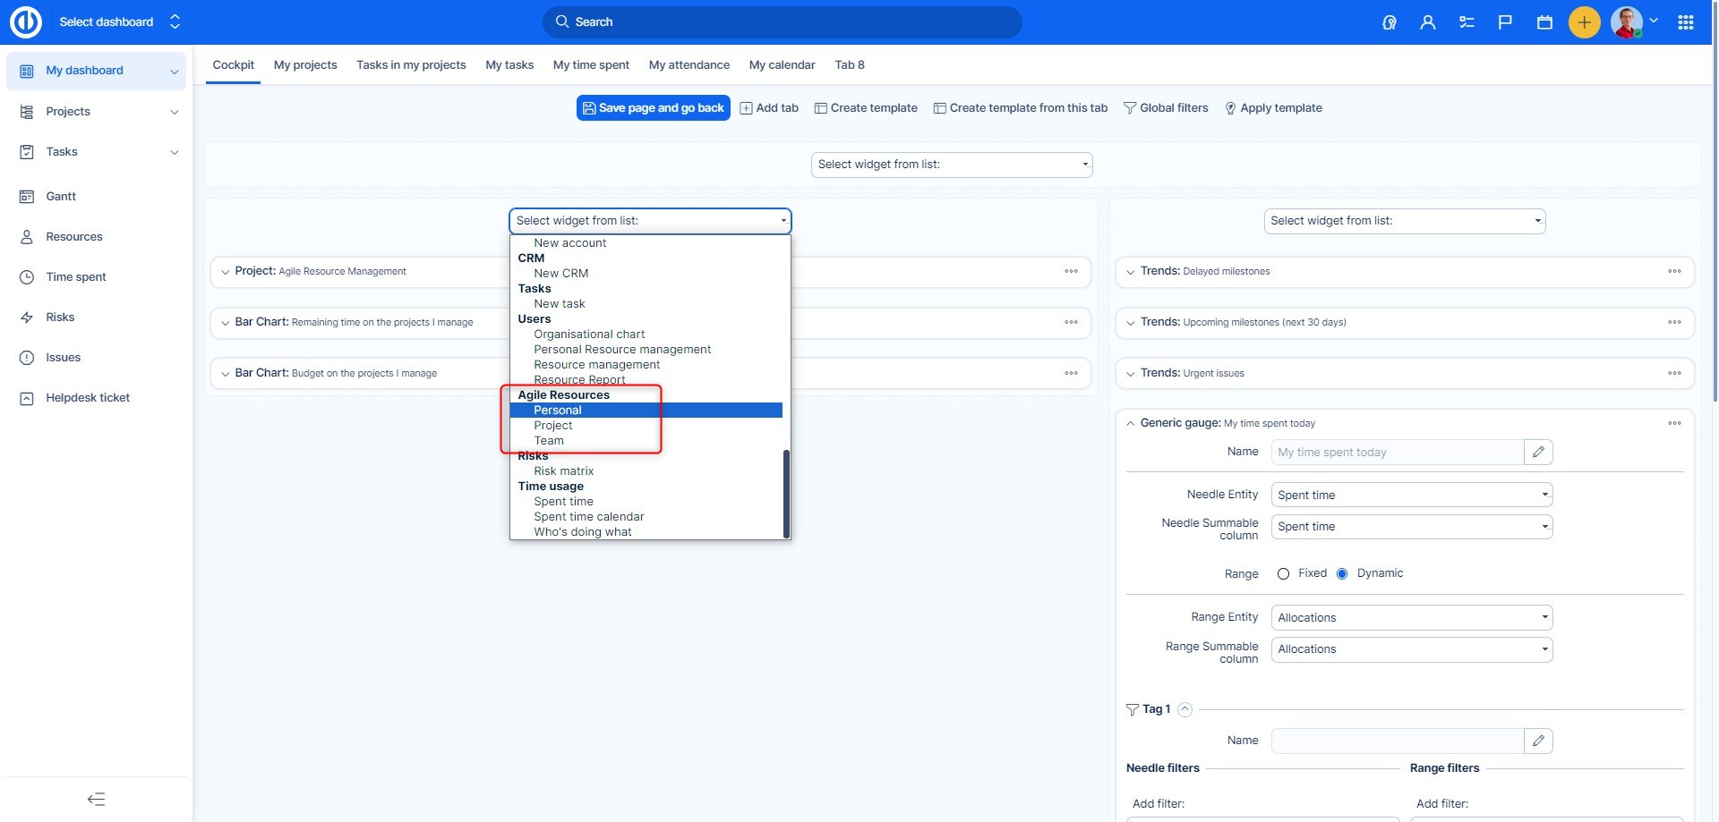Open the Needle Entity dropdown
Screen dimensions: 1719x822
(1411, 496)
